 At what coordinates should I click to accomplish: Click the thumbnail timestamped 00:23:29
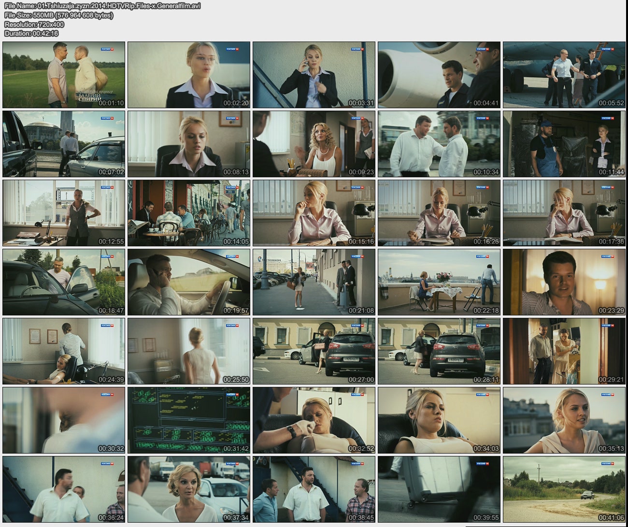point(564,282)
